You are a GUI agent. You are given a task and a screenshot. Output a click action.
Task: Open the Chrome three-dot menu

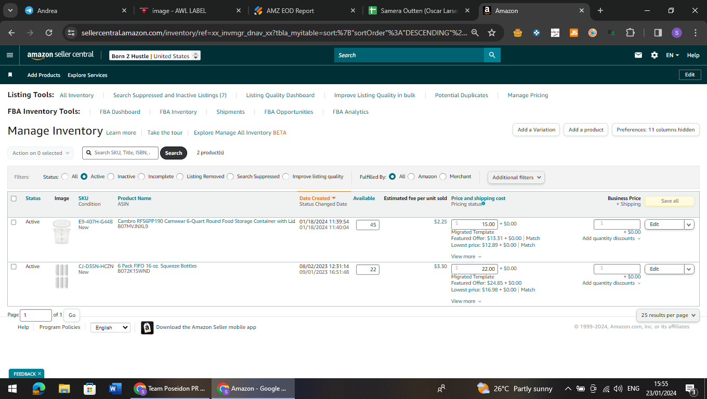pyautogui.click(x=696, y=33)
